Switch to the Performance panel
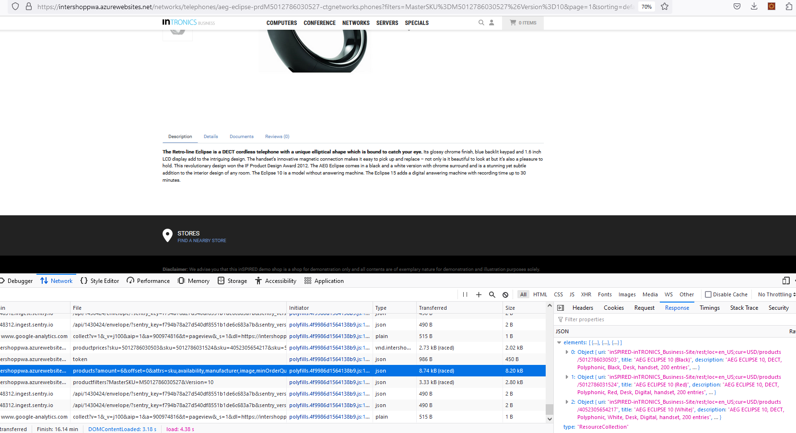Image resolution: width=796 pixels, height=433 pixels. (x=148, y=281)
